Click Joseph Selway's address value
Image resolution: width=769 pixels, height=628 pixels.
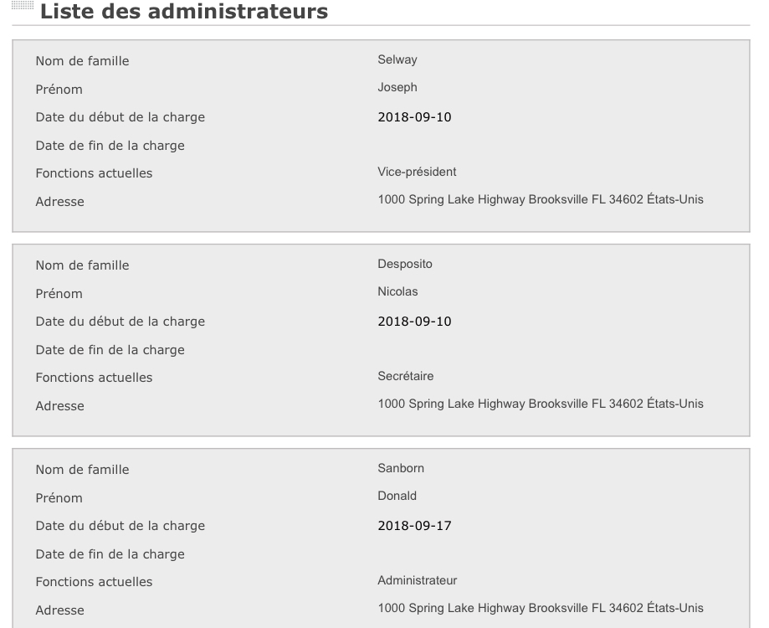click(x=541, y=200)
